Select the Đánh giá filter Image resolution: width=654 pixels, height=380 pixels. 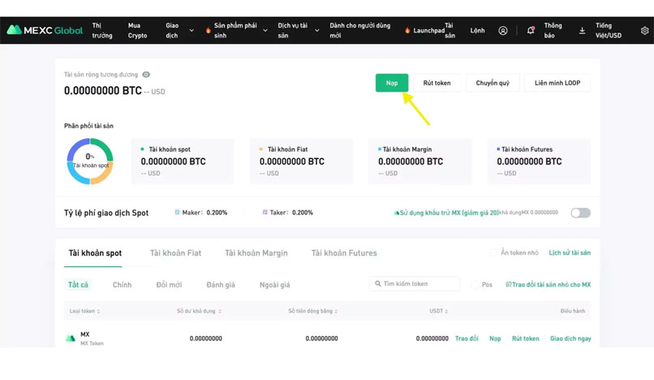tap(221, 285)
